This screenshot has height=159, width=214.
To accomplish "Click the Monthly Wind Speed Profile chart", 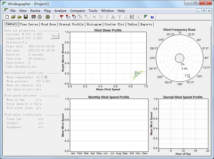I will 109,125.
